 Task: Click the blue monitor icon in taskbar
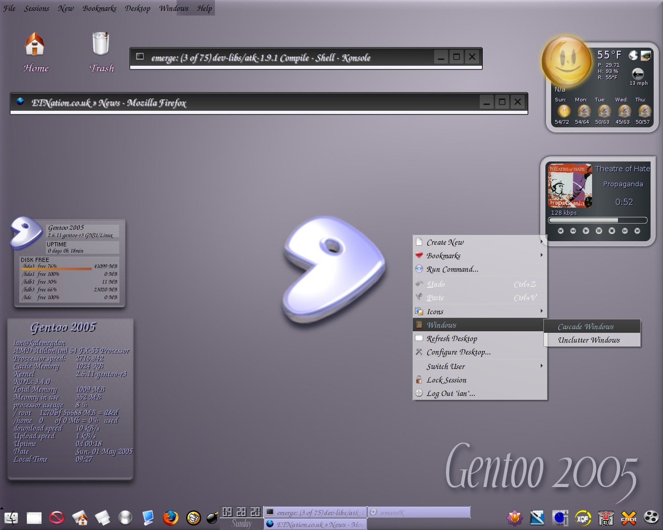[148, 518]
